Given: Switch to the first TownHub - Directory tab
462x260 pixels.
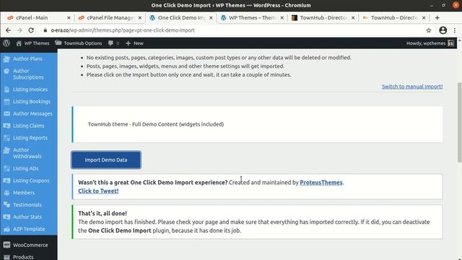Looking at the screenshot, I should click(323, 17).
